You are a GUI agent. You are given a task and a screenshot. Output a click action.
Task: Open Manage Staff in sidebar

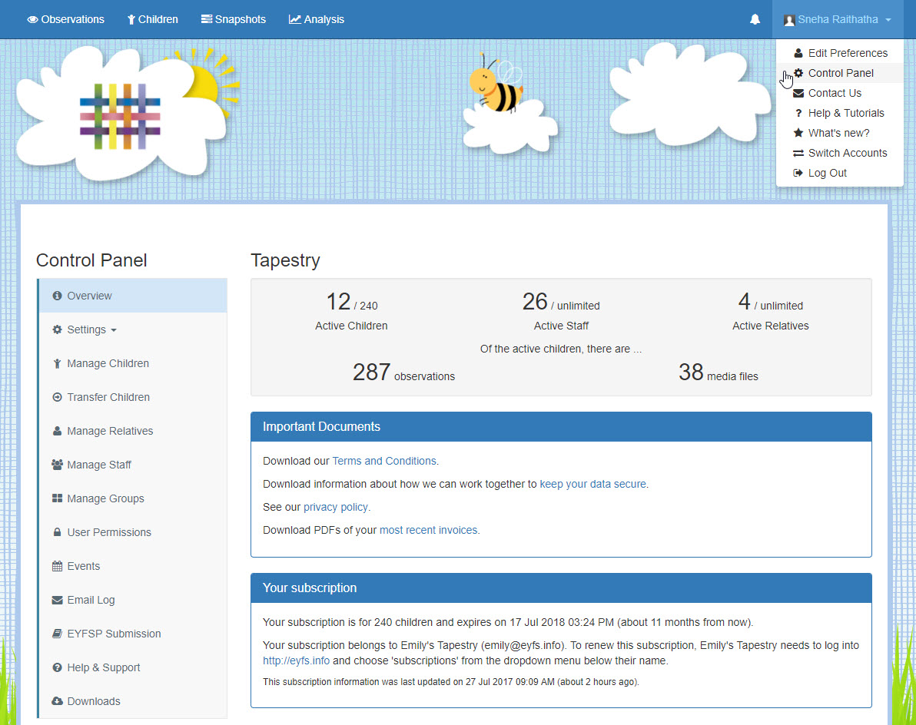coord(133,465)
